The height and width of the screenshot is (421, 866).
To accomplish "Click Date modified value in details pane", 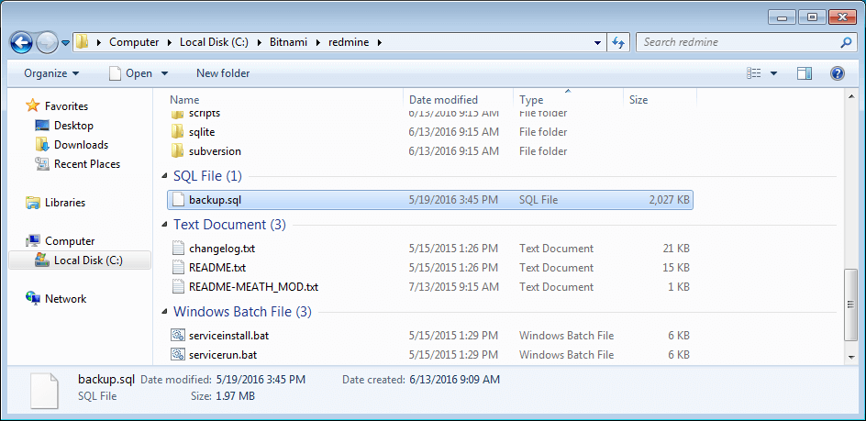I will point(261,380).
